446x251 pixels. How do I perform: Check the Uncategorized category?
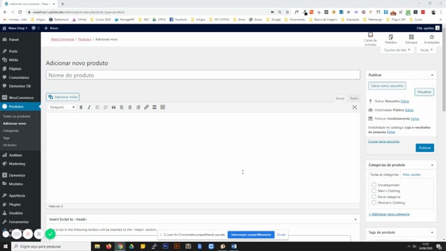click(374, 185)
